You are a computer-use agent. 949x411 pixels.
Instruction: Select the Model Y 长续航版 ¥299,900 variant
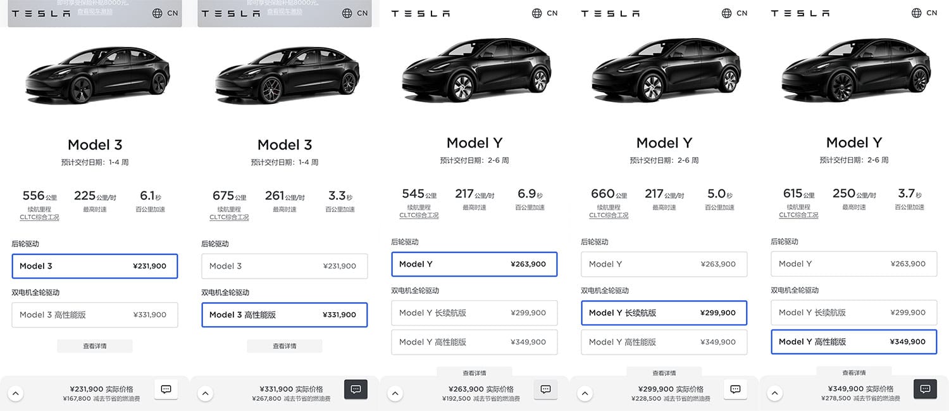664,312
